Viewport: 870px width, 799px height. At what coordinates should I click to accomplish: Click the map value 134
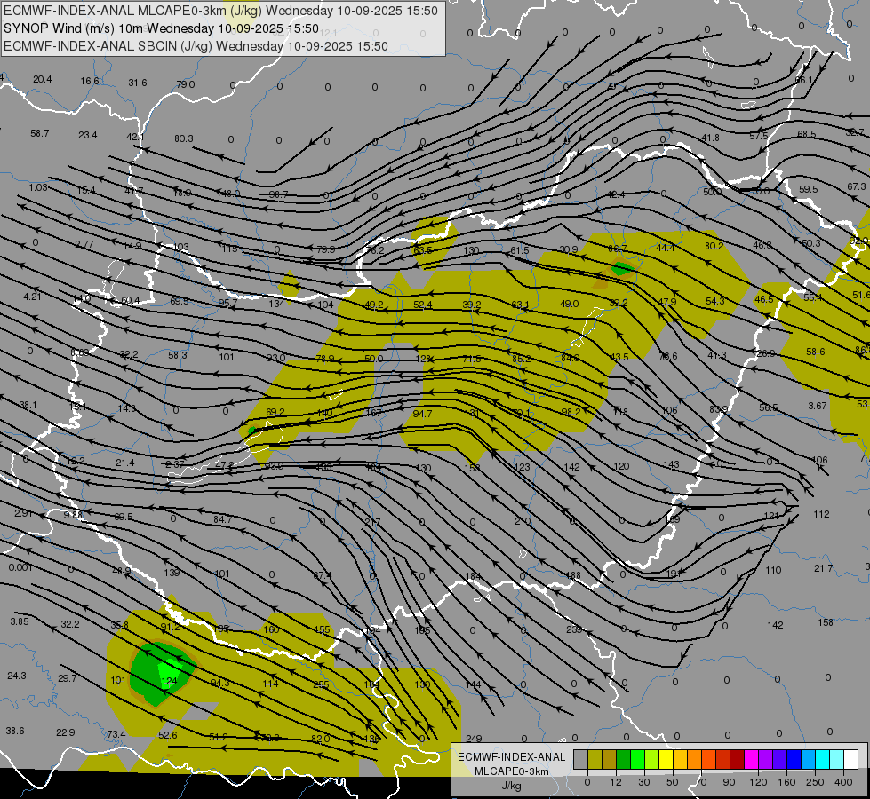pyautogui.click(x=276, y=303)
